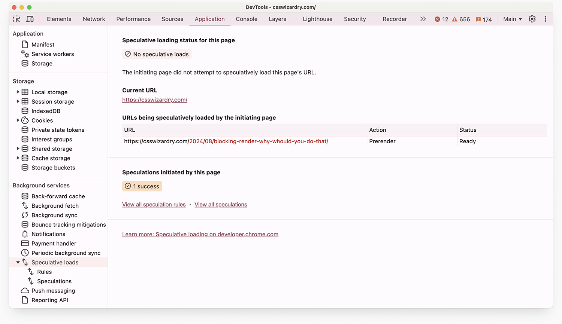Click the 174 issues badge icon
The width and height of the screenshot is (562, 324).
coord(478,19)
